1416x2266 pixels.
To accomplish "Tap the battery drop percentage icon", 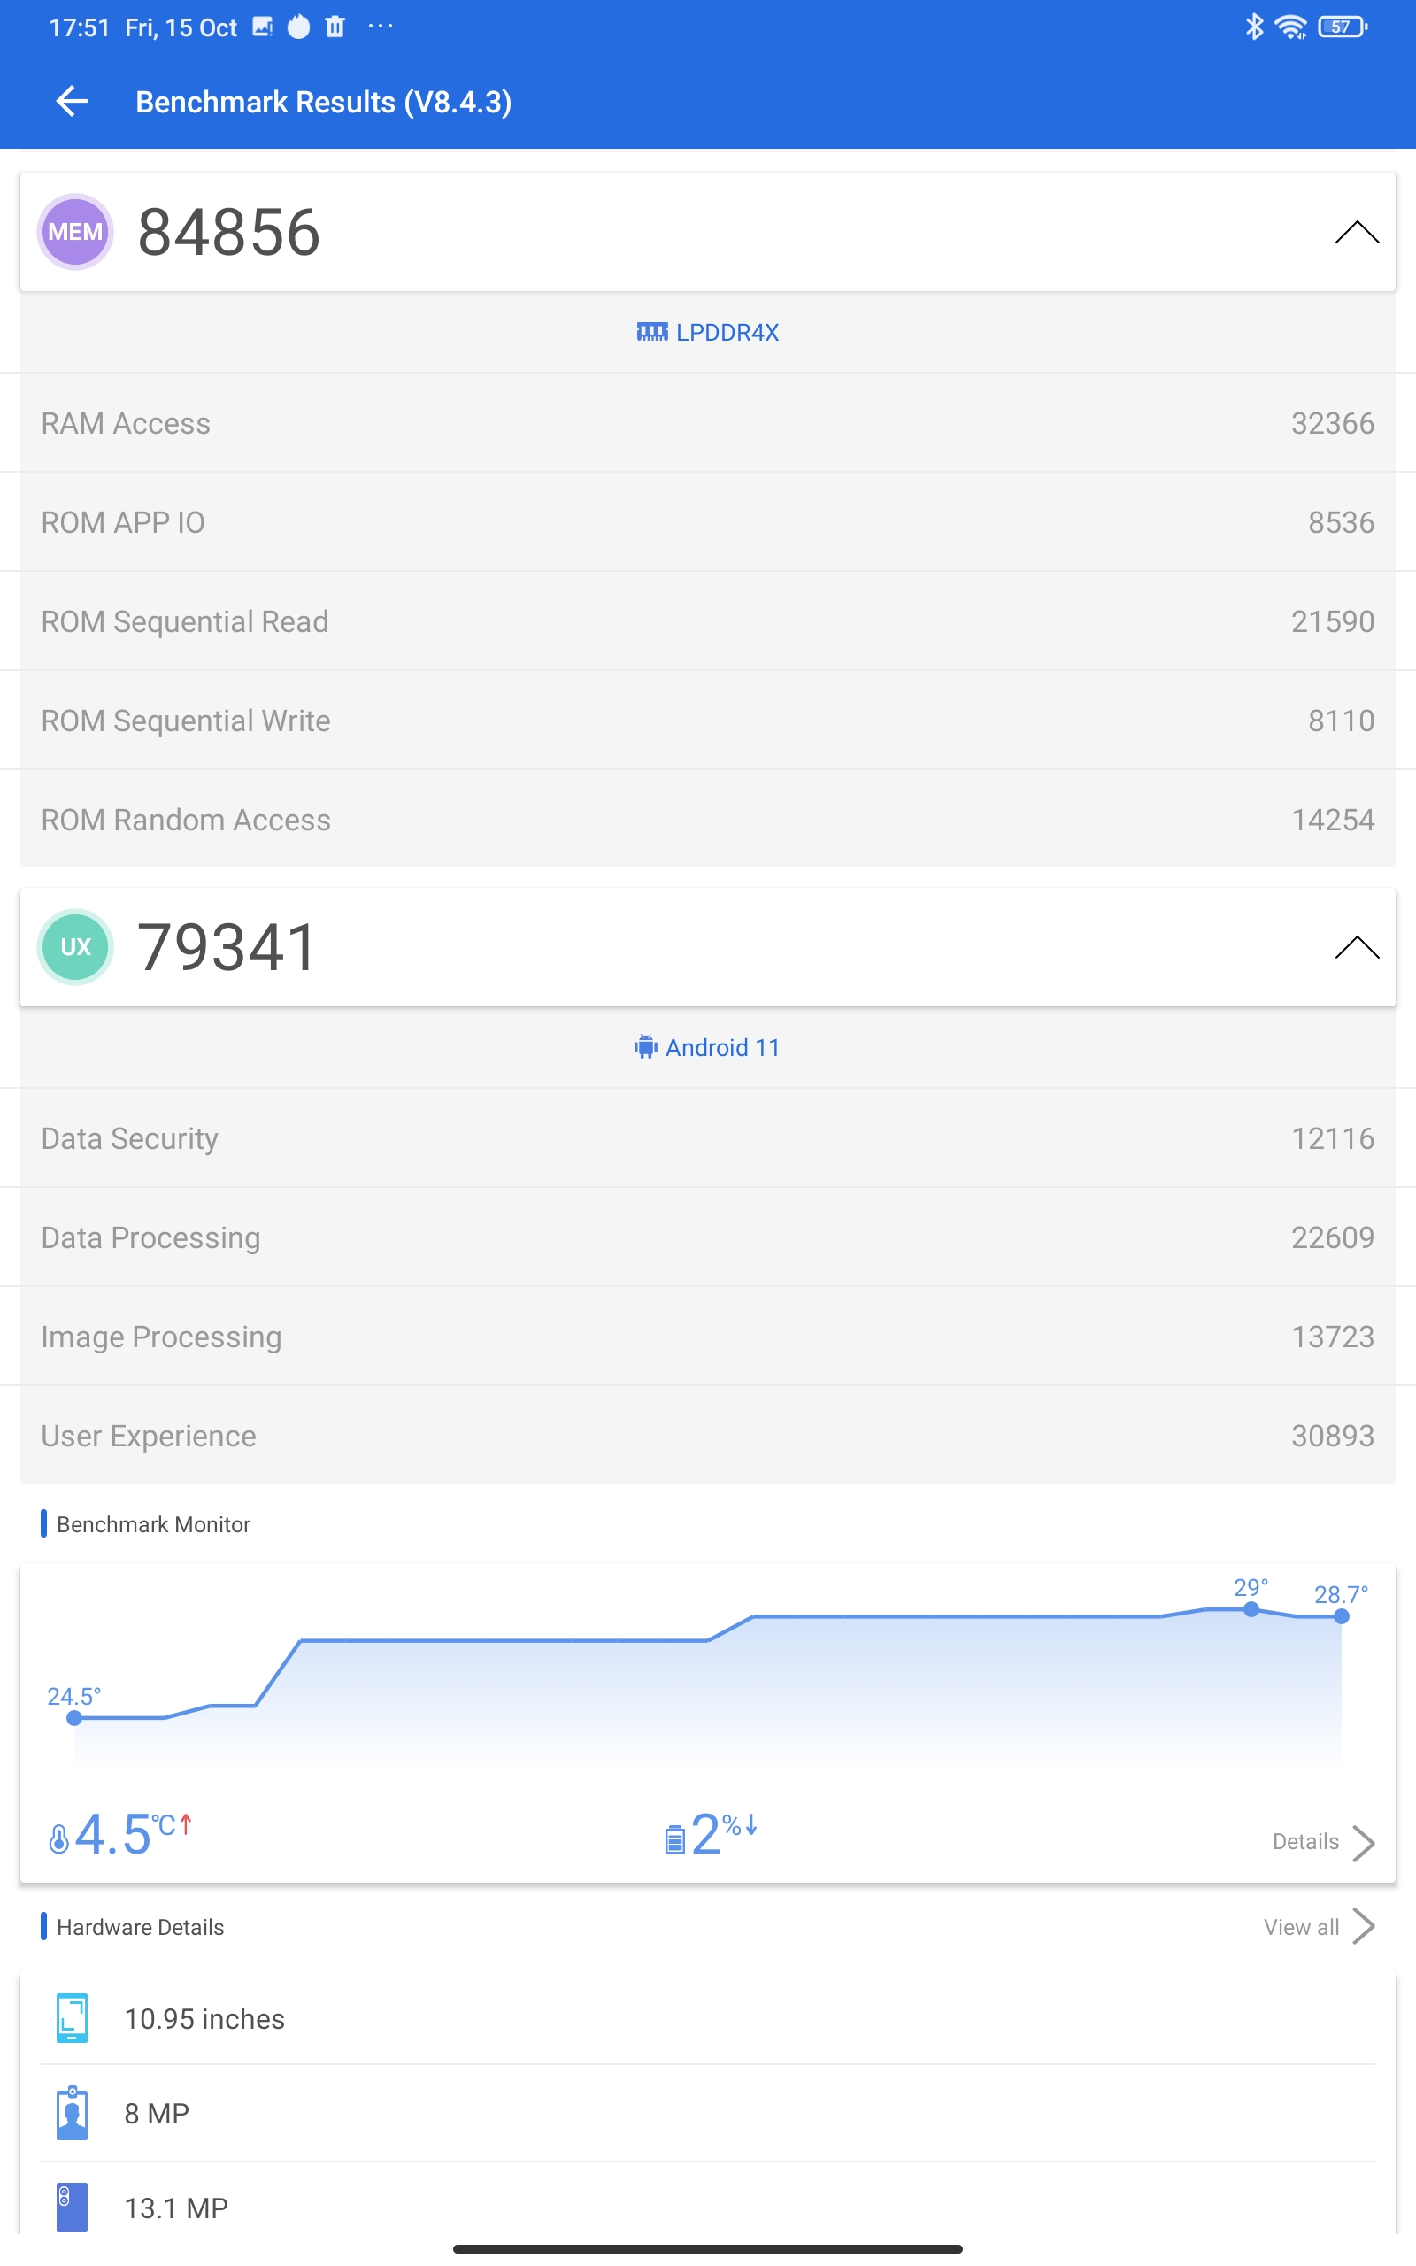I will click(x=674, y=1839).
